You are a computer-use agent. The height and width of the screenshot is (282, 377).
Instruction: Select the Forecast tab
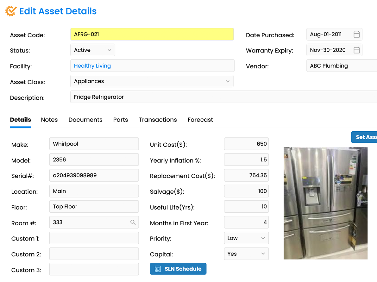(x=200, y=120)
